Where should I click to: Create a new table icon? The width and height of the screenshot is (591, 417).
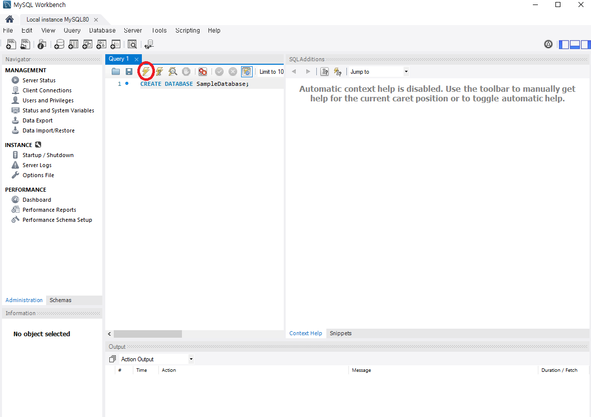(73, 44)
